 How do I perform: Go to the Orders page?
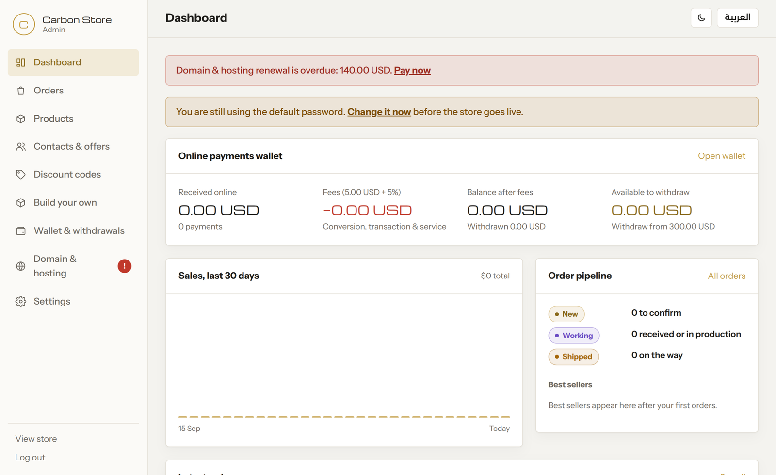pyautogui.click(x=73, y=91)
